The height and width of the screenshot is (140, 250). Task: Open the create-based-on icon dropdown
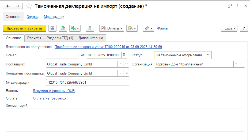pyautogui.click(x=75, y=28)
